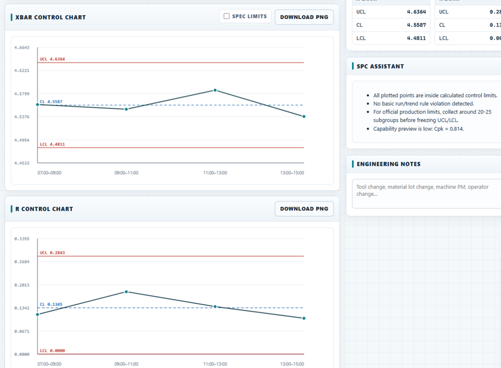Click the UCL 4.6364 line label

coord(52,59)
